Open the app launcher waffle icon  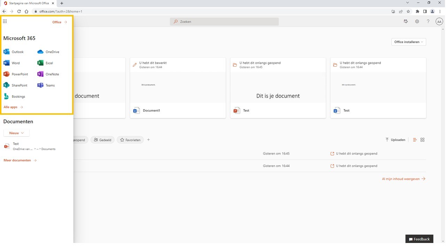(x=5, y=22)
